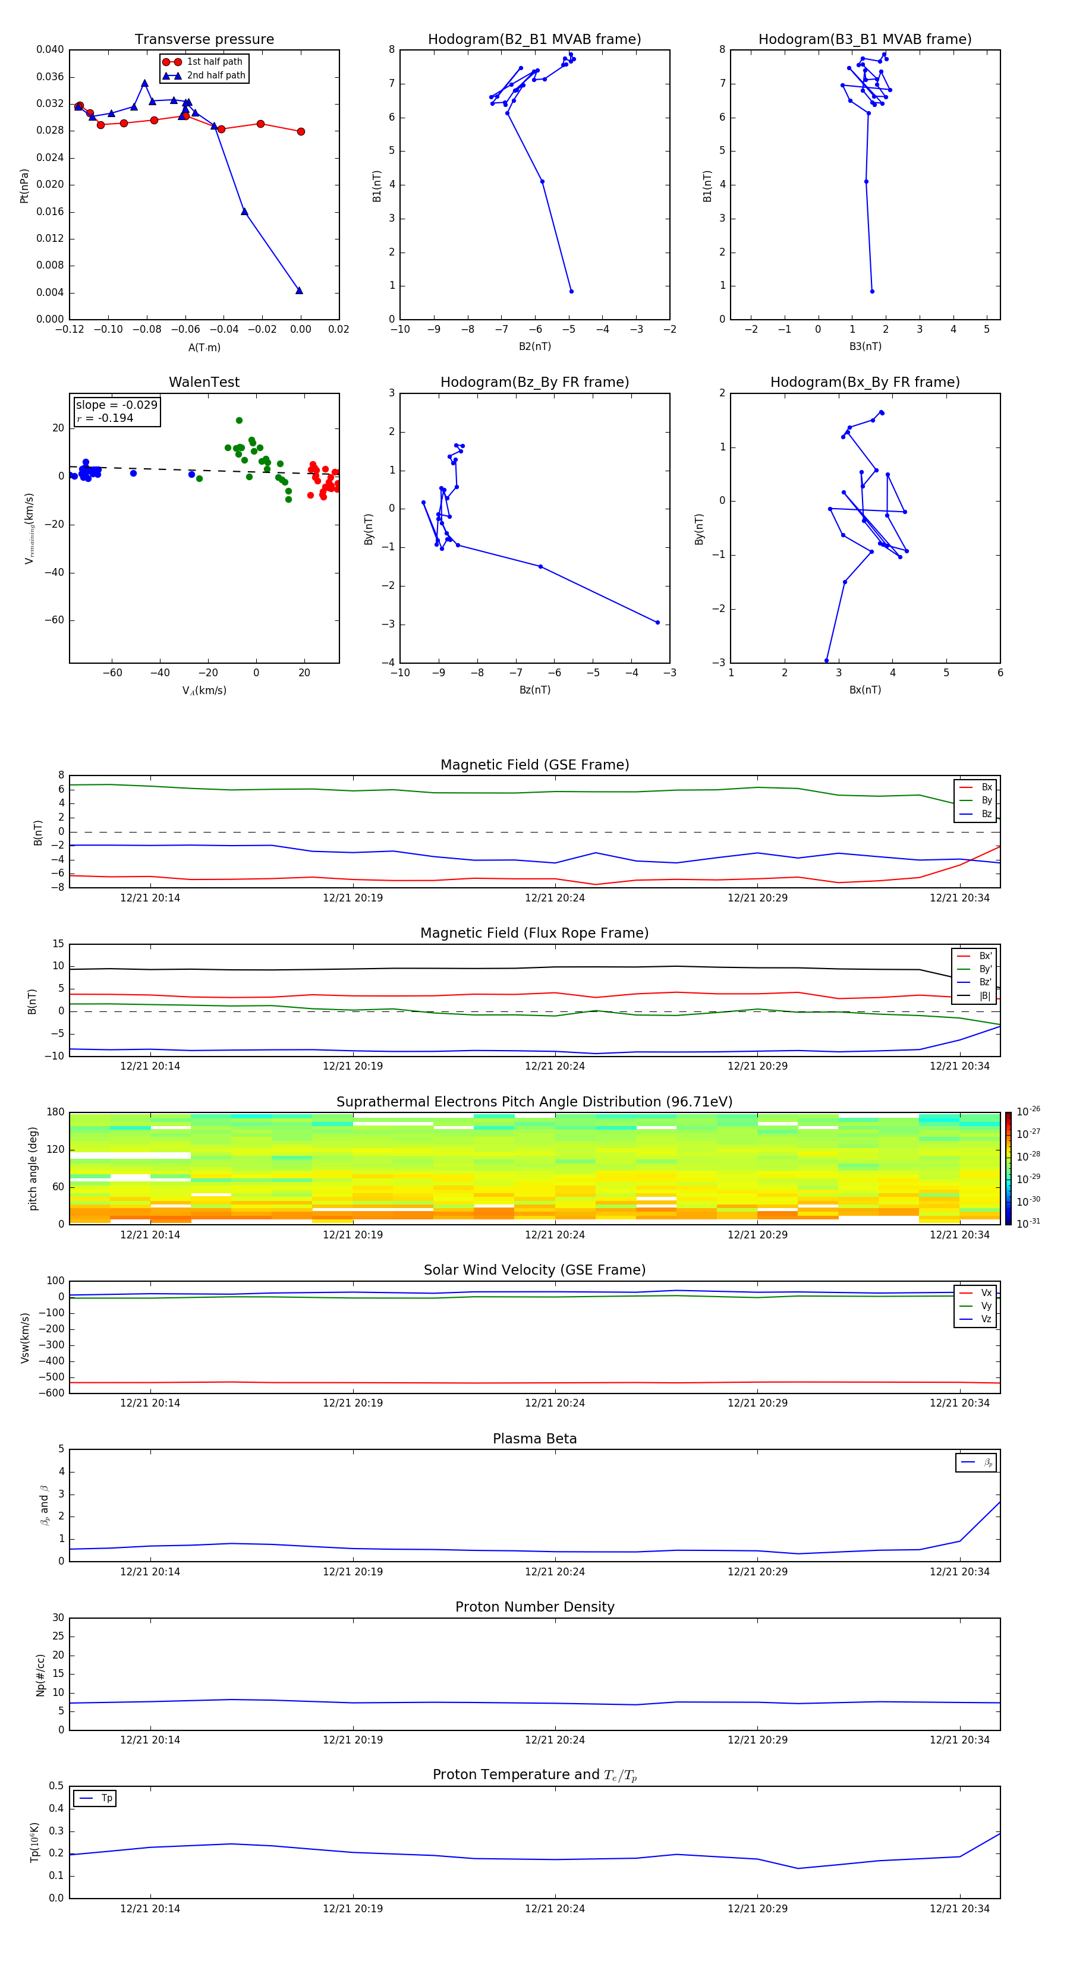This screenshot has height=1961, width=1070.
Task: Select the "Bx'" flux rope legend entry
Action: point(974,956)
